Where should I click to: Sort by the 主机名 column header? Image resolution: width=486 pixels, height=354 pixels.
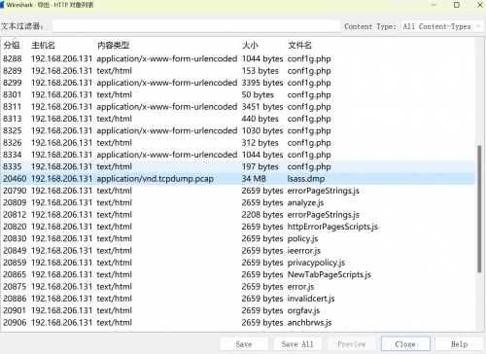click(x=61, y=45)
